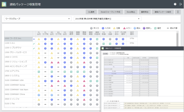The height and width of the screenshot is (112, 184).
Task: Click SS全社 error icon for 3200 COMPANY Korea
Action: coord(65,86)
